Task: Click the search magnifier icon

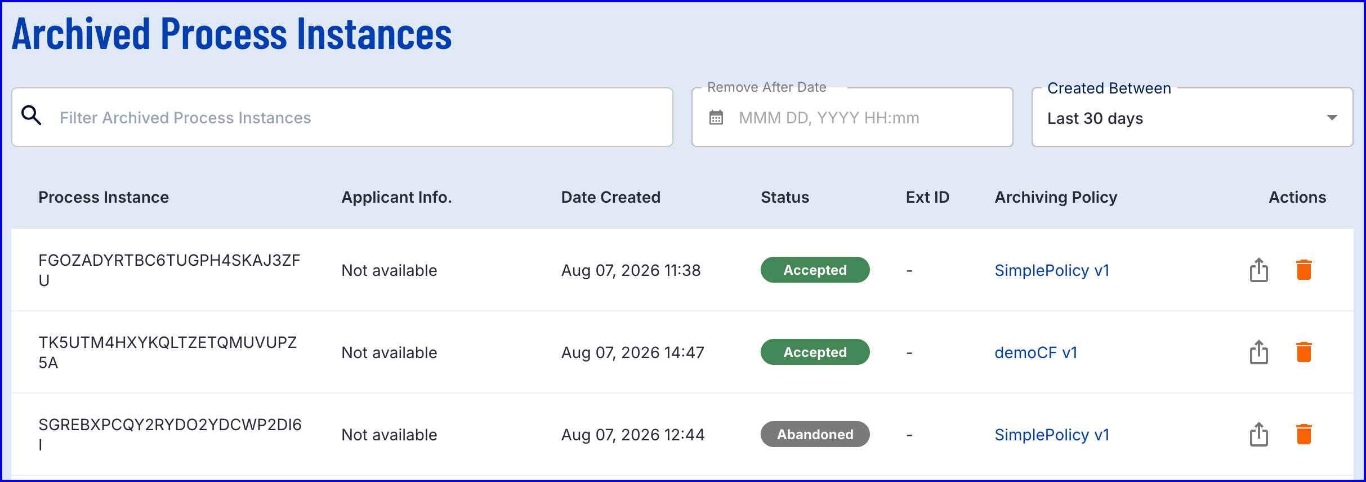Action: 31,115
